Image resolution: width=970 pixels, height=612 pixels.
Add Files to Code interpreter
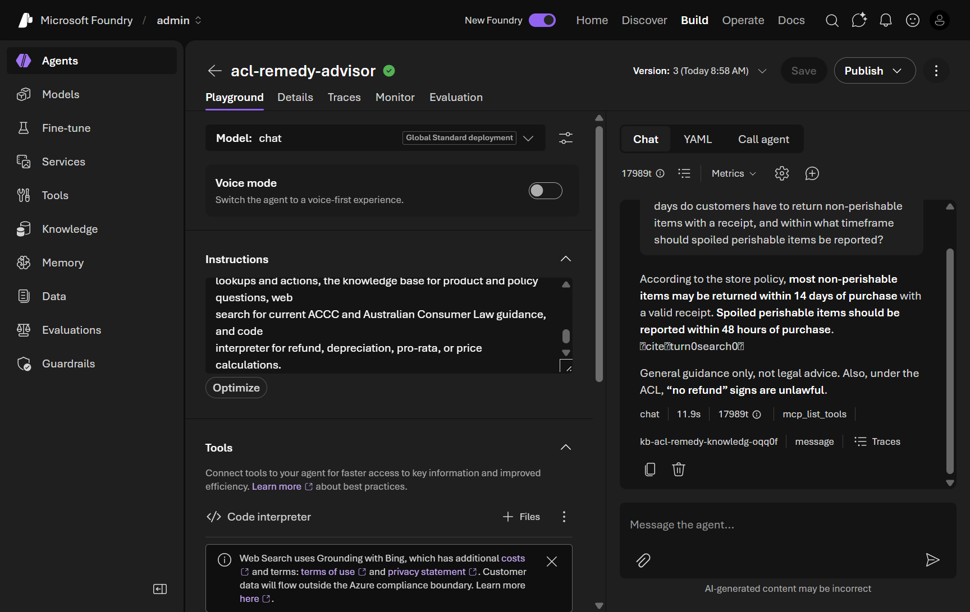click(521, 517)
